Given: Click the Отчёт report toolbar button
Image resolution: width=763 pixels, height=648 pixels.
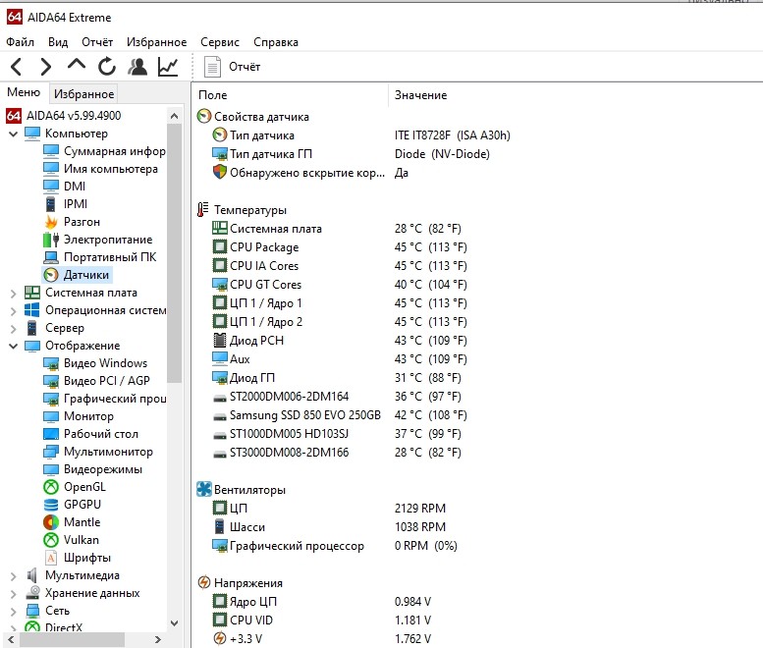Looking at the screenshot, I should 232,67.
